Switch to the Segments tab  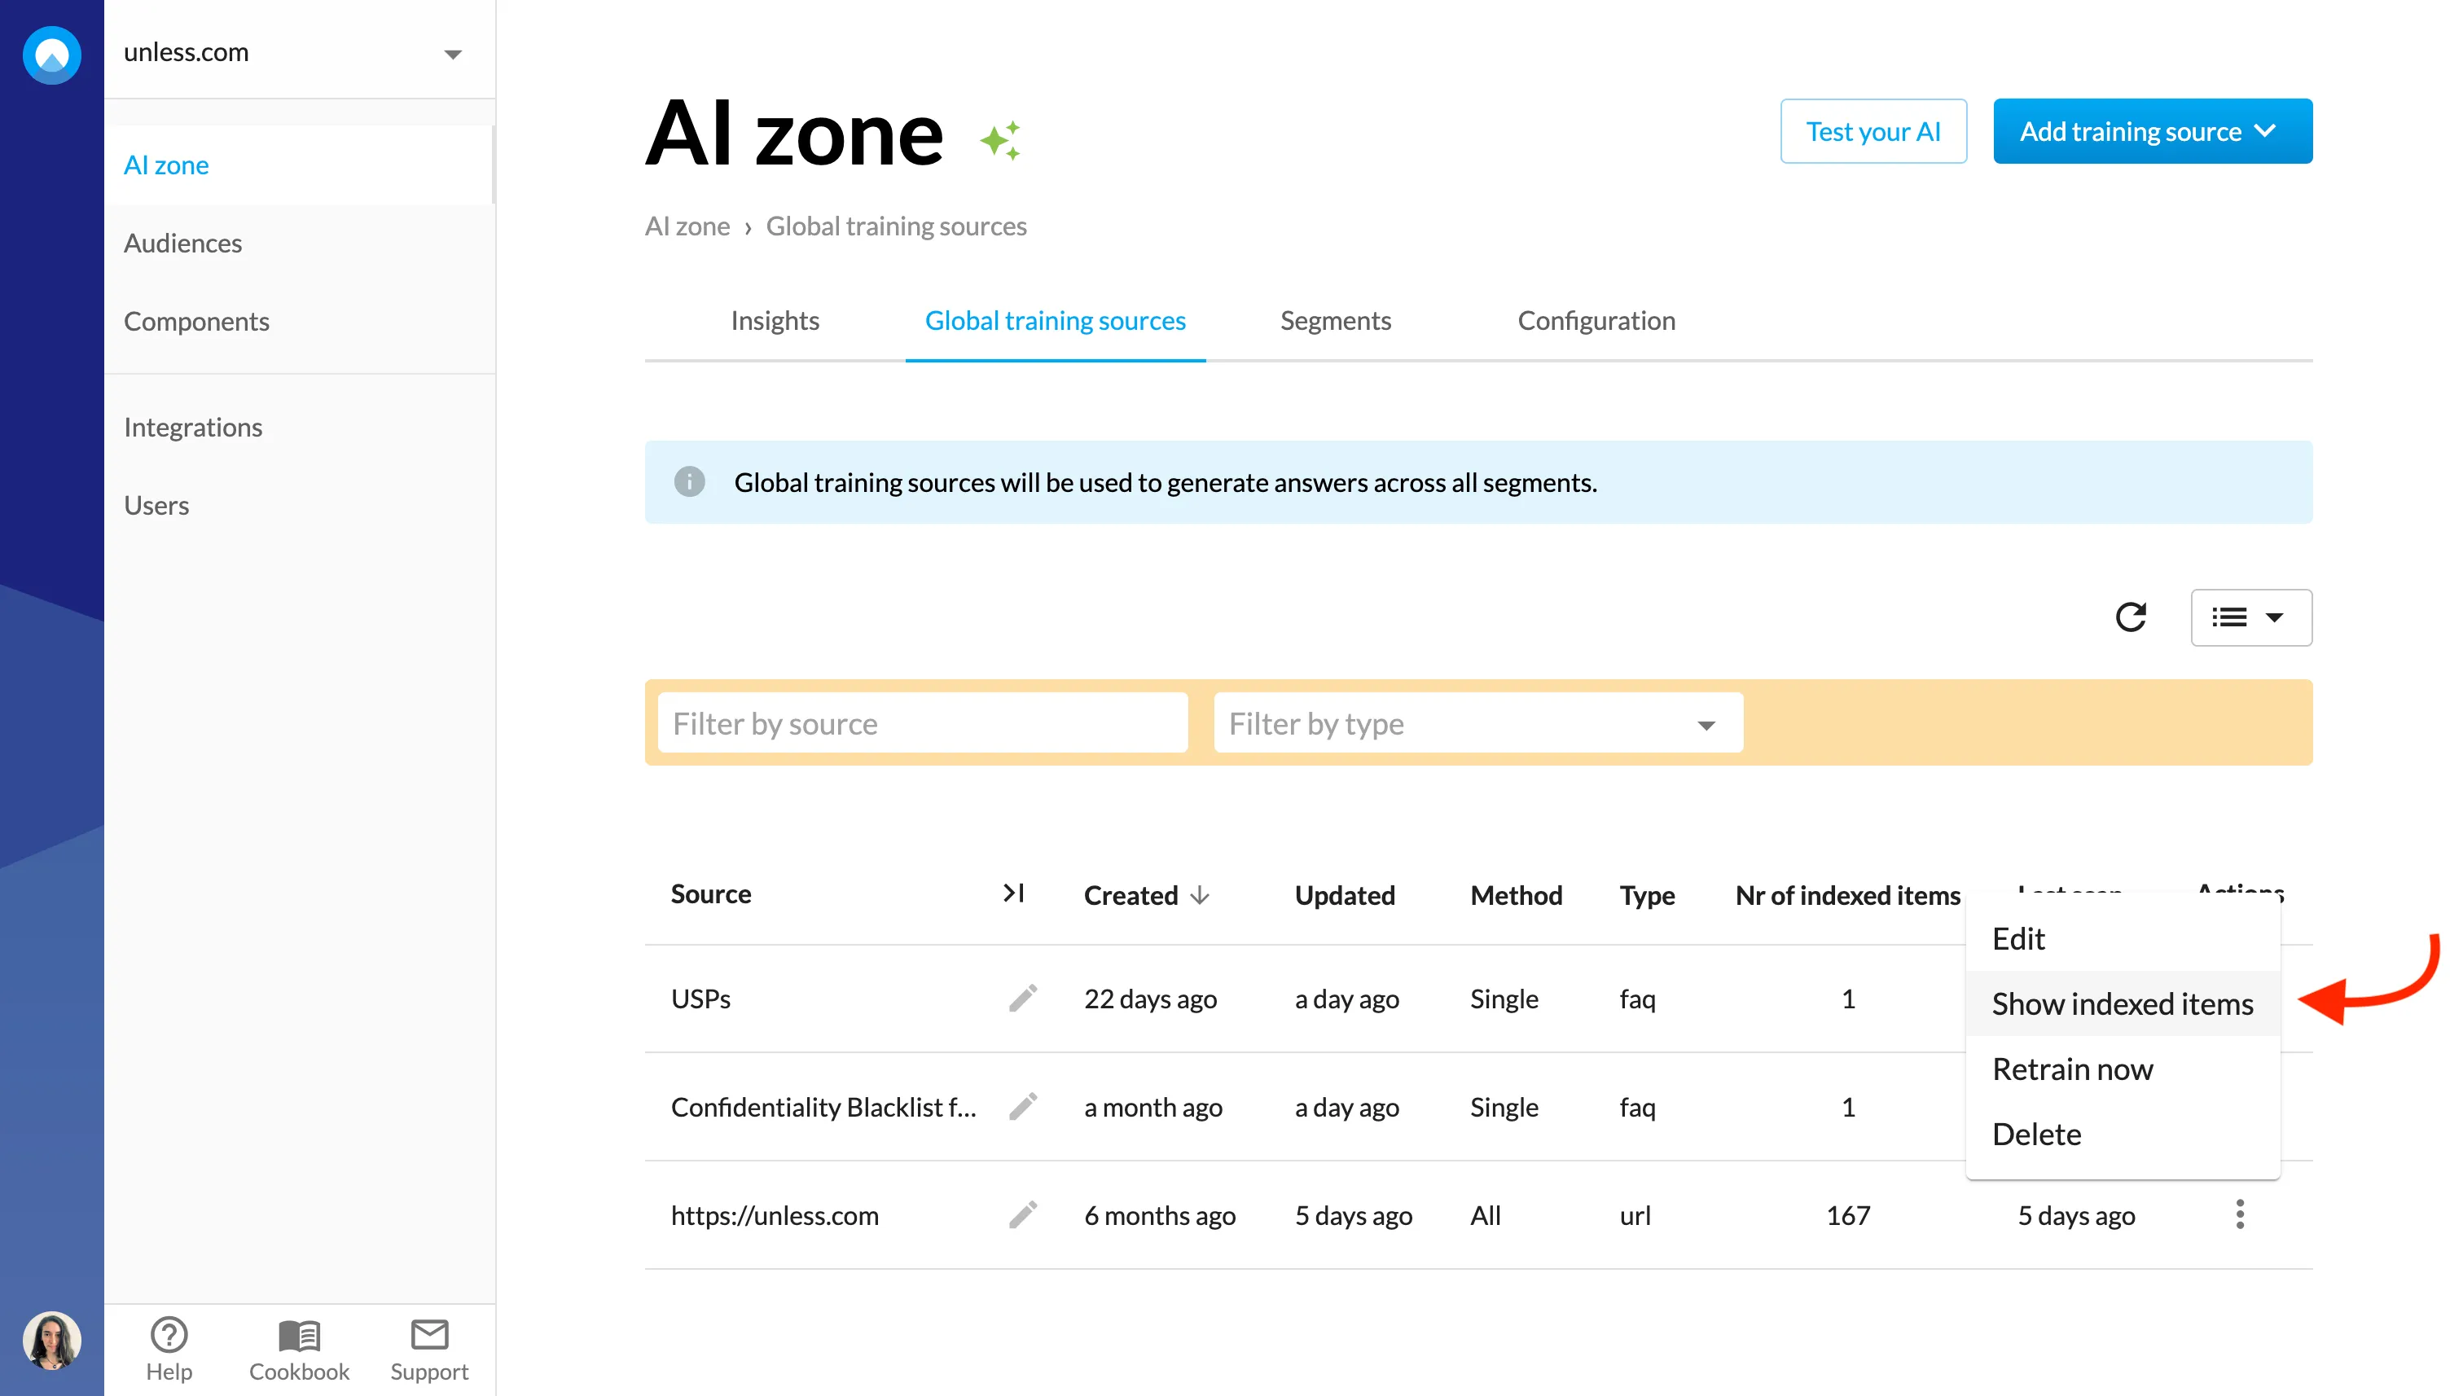point(1335,320)
